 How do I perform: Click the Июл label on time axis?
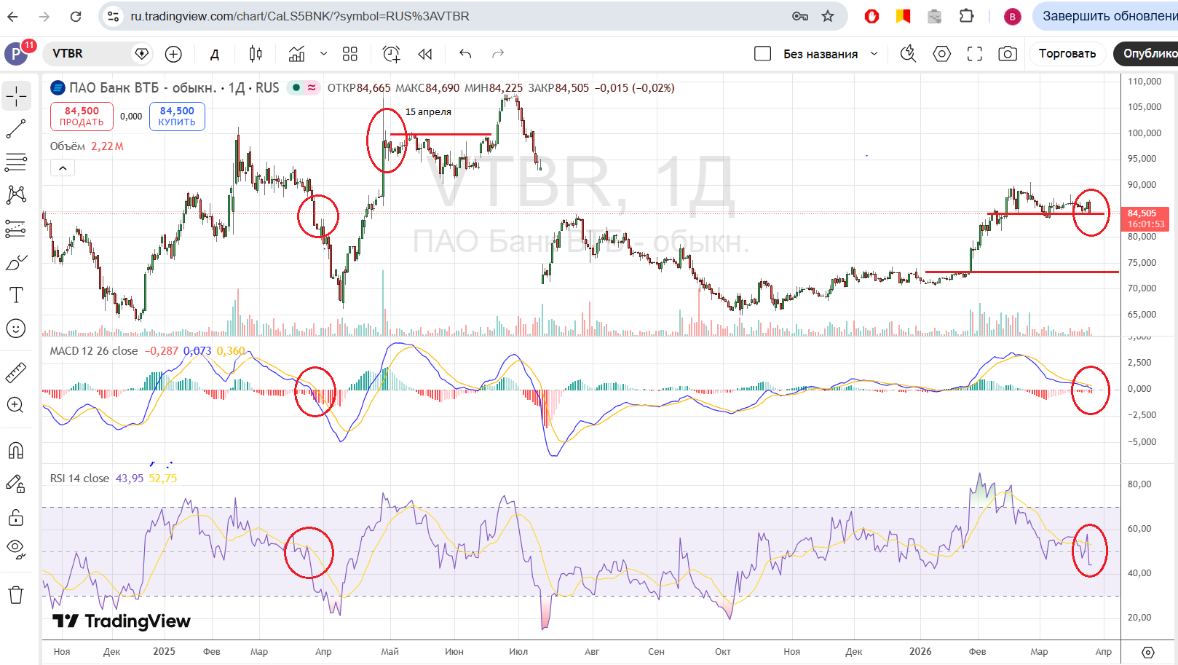[x=518, y=651]
